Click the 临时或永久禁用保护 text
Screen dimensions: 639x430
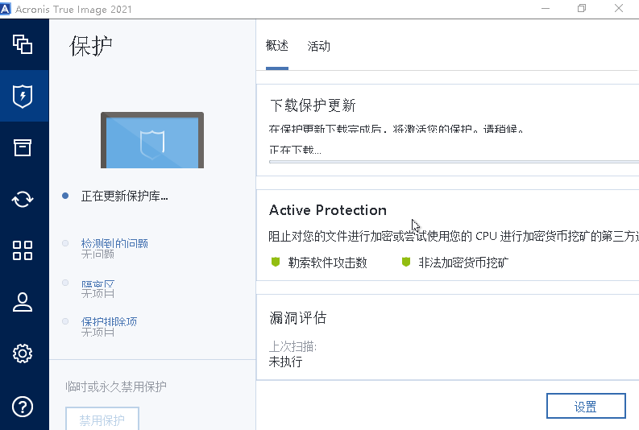pyautogui.click(x=116, y=387)
